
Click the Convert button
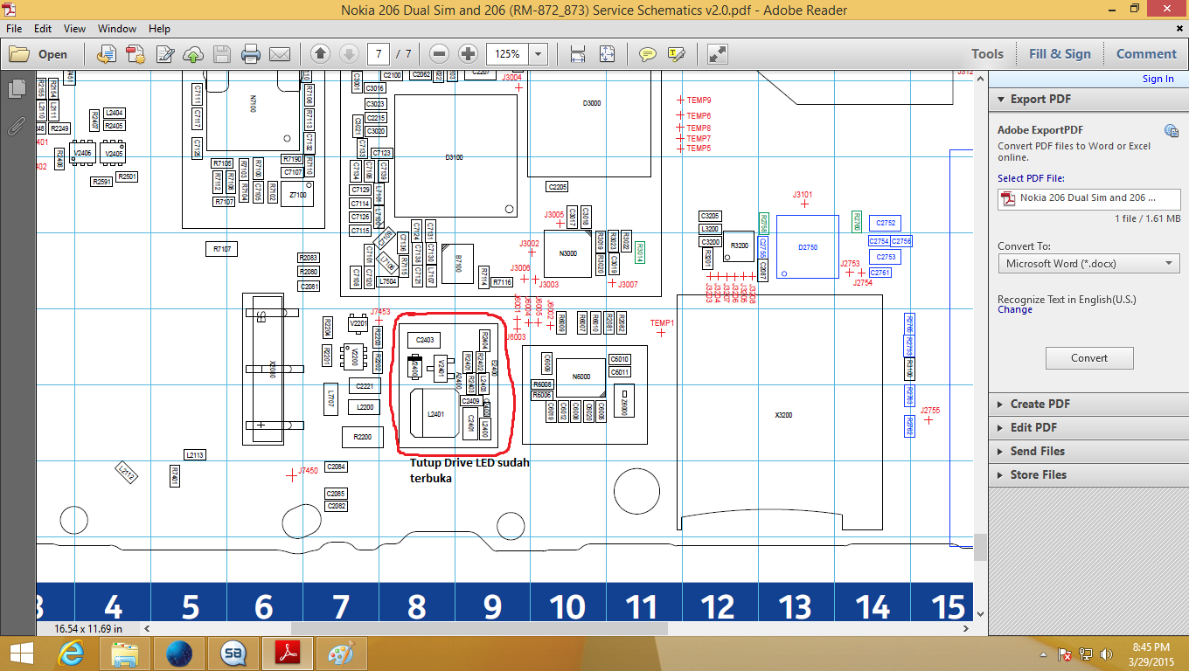click(1089, 358)
